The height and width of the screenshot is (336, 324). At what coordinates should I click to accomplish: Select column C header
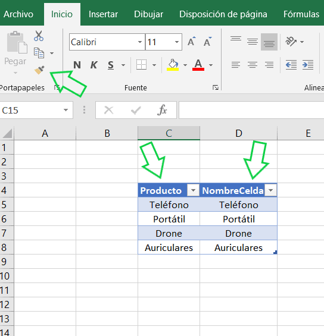pyautogui.click(x=169, y=133)
